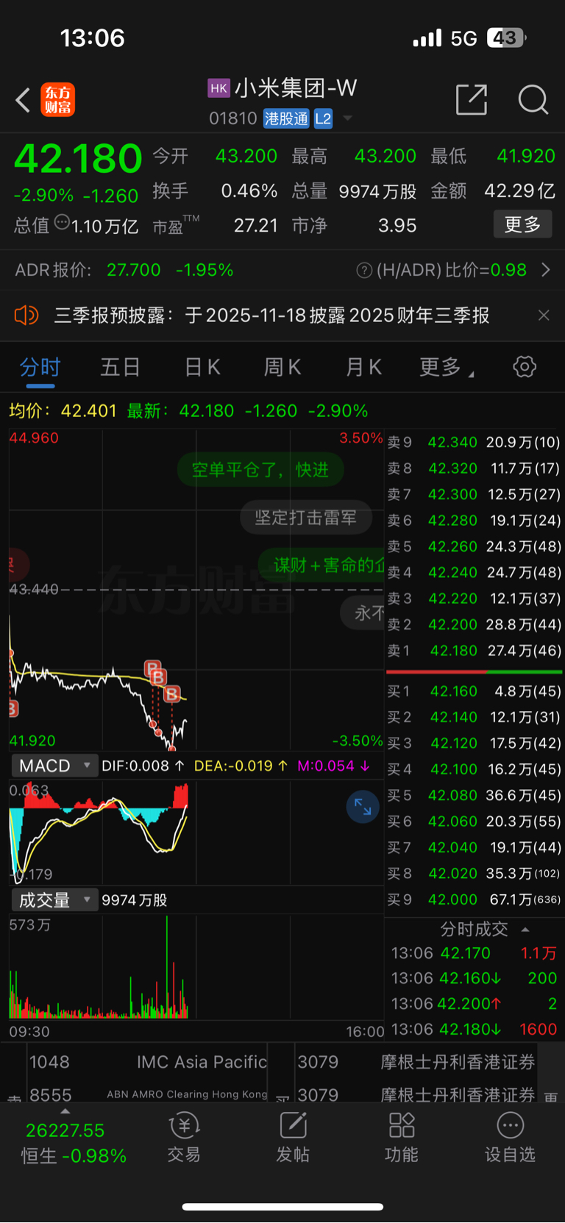The image size is (565, 1223).
Task: Open the 成交量 indicator dropdown
Action: (x=54, y=900)
